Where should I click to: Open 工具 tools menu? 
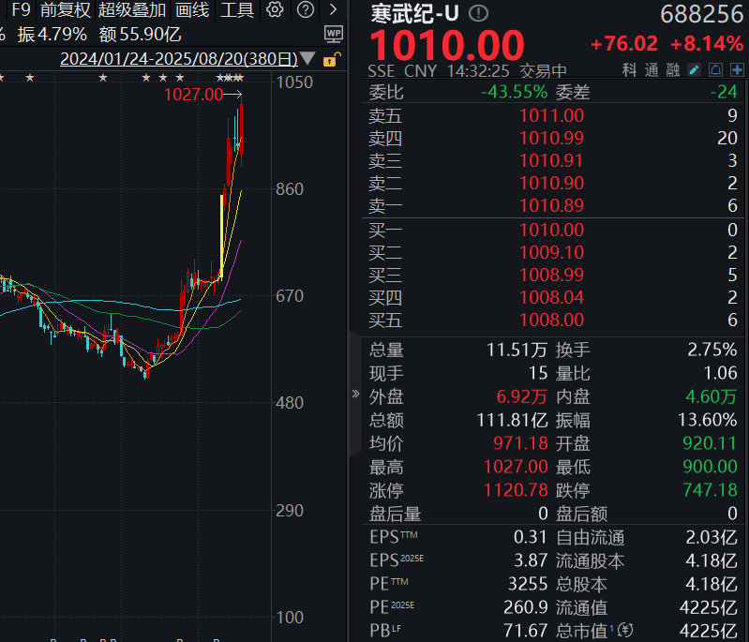(237, 9)
